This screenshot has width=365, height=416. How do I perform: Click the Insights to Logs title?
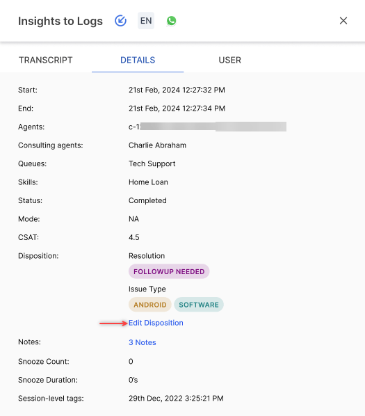click(60, 22)
